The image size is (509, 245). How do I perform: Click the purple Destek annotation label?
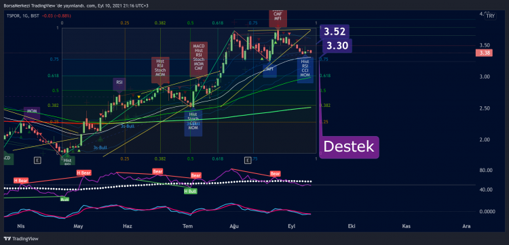tap(349, 147)
